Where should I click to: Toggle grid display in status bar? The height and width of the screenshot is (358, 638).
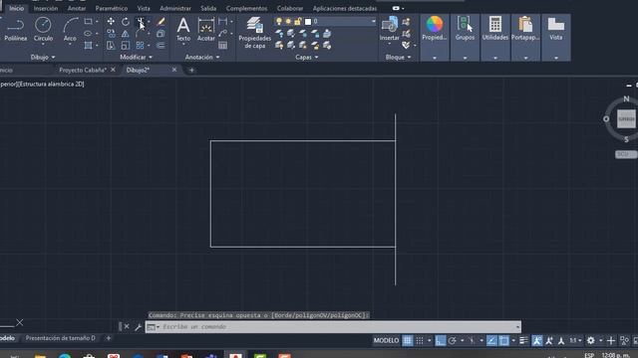click(x=408, y=340)
